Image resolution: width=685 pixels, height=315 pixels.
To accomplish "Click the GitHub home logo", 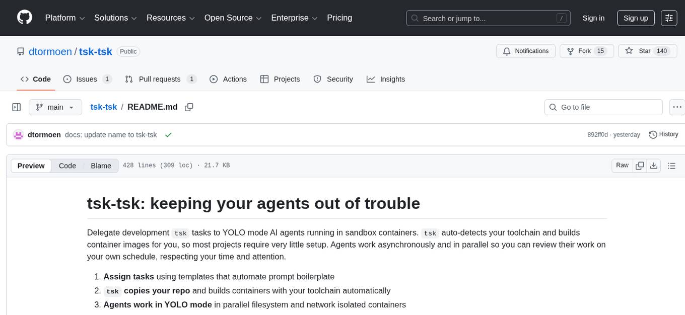I will click(x=24, y=18).
